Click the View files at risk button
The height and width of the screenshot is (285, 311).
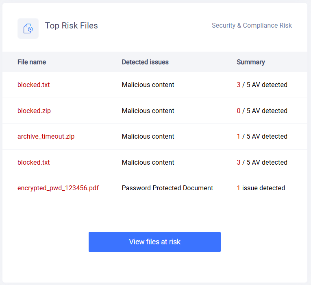[154, 242]
